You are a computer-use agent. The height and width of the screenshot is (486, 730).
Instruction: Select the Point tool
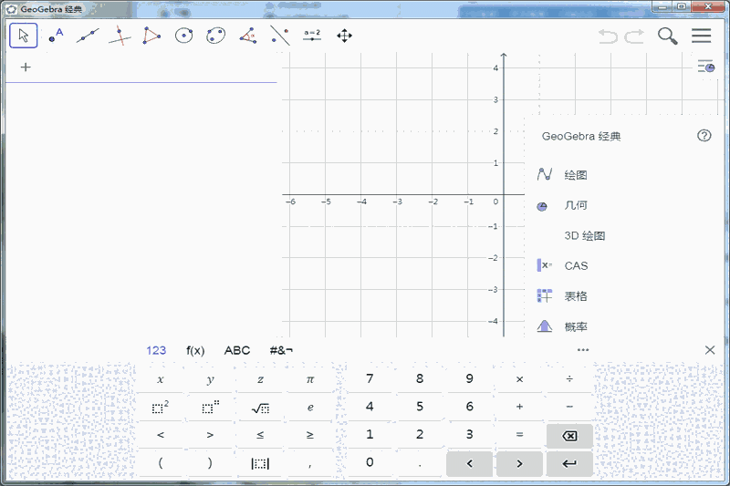56,36
